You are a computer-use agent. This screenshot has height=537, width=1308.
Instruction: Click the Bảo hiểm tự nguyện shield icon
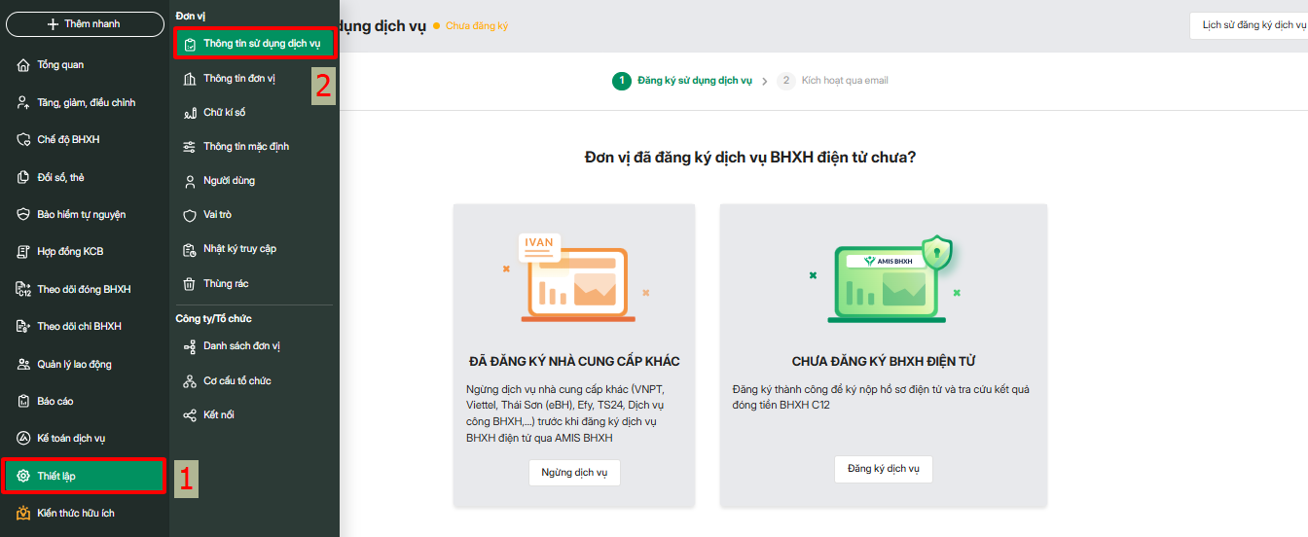coord(23,214)
